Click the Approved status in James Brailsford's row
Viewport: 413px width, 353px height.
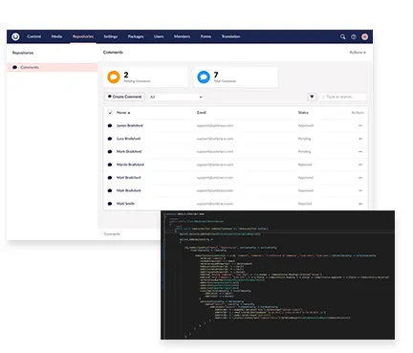[306, 125]
